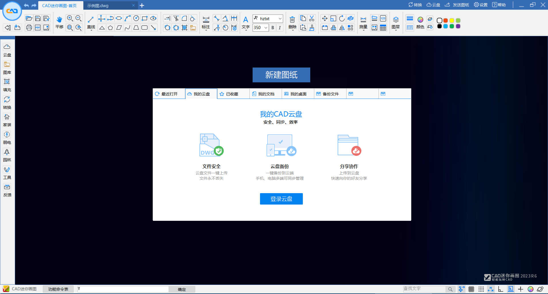Click the trim scissors tool icon

176,19
